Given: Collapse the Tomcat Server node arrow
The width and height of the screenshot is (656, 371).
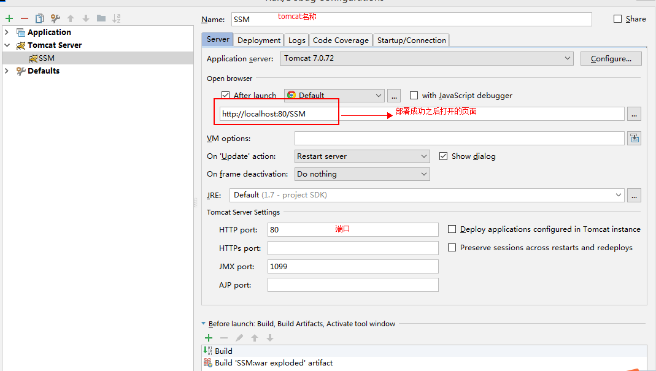Looking at the screenshot, I should pos(7,45).
